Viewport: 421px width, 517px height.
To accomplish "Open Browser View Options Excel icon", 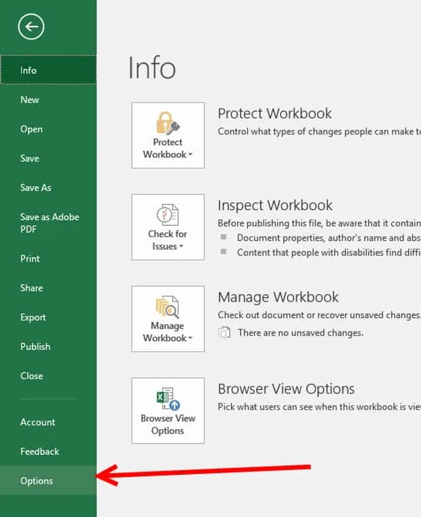I will [168, 399].
